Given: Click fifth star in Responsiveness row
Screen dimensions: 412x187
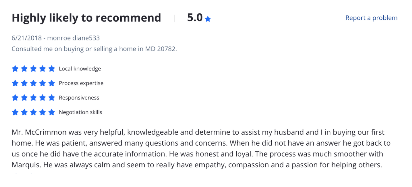Looking at the screenshot, I should tap(51, 98).
